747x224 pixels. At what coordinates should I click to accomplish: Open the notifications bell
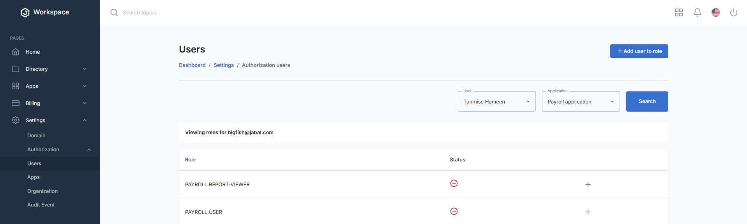697,12
